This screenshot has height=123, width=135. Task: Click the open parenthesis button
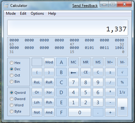tap(37, 72)
